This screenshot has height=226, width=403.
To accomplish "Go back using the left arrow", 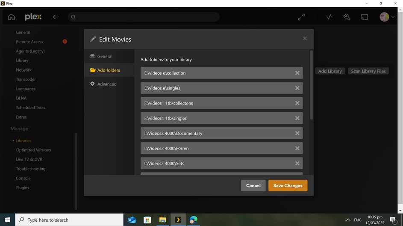I will 56,17.
